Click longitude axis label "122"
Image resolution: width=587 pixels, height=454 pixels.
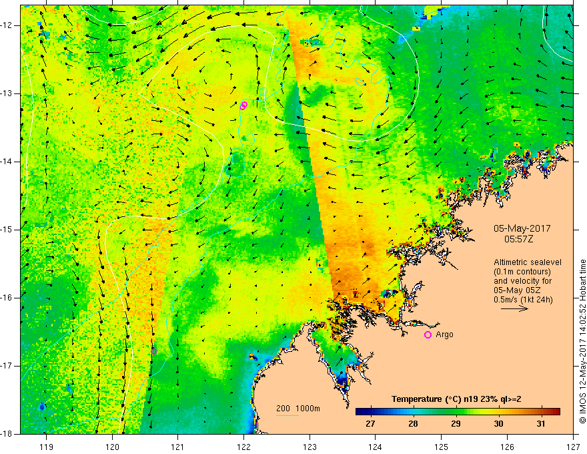click(x=243, y=447)
